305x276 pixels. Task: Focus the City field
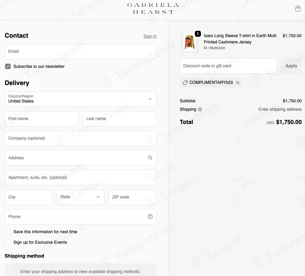(29, 197)
